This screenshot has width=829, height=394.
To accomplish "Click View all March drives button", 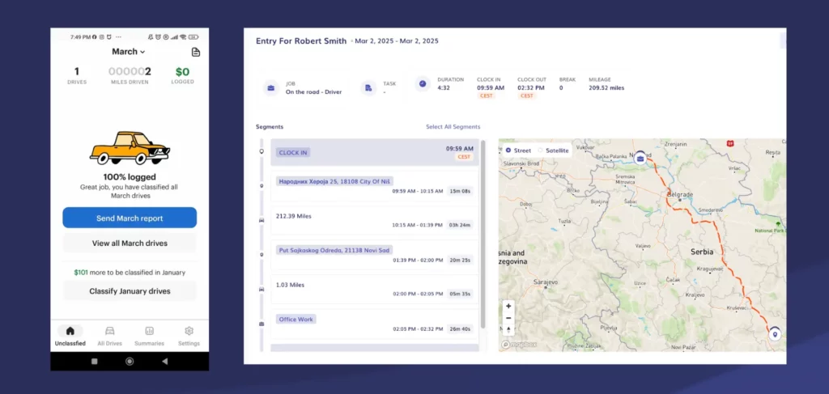I will point(130,244).
